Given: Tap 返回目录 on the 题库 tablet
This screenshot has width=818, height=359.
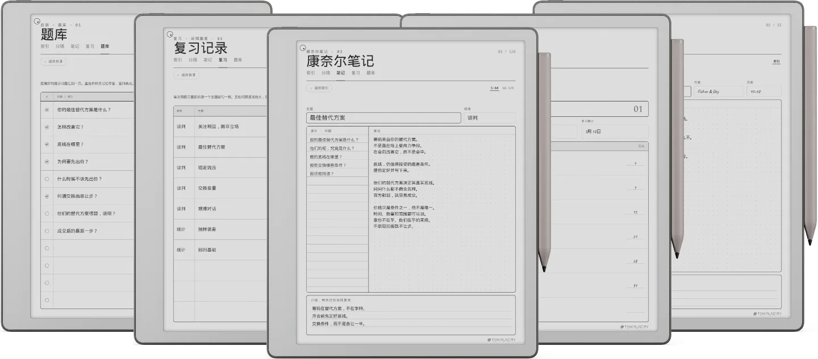Looking at the screenshot, I should pyautogui.click(x=53, y=61).
